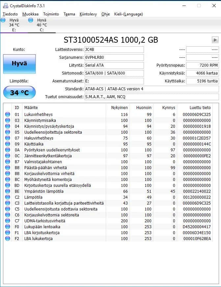
Task: Open the Teema menu
Action: click(x=69, y=14)
